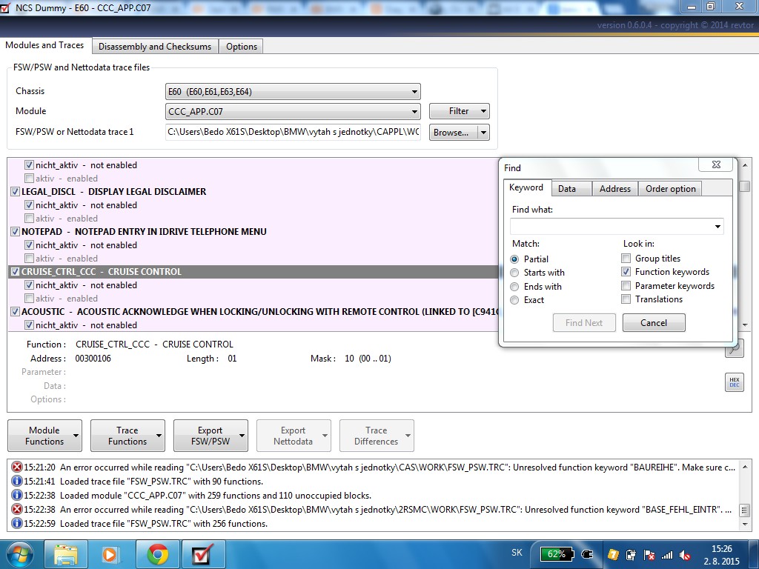Screen dimensions: 759x569
Task: Open the Module CCC_APP.C07 dropdown
Action: [x=293, y=111]
